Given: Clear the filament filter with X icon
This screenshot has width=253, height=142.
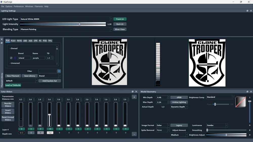Looking at the screenshot, I should [59, 71].
